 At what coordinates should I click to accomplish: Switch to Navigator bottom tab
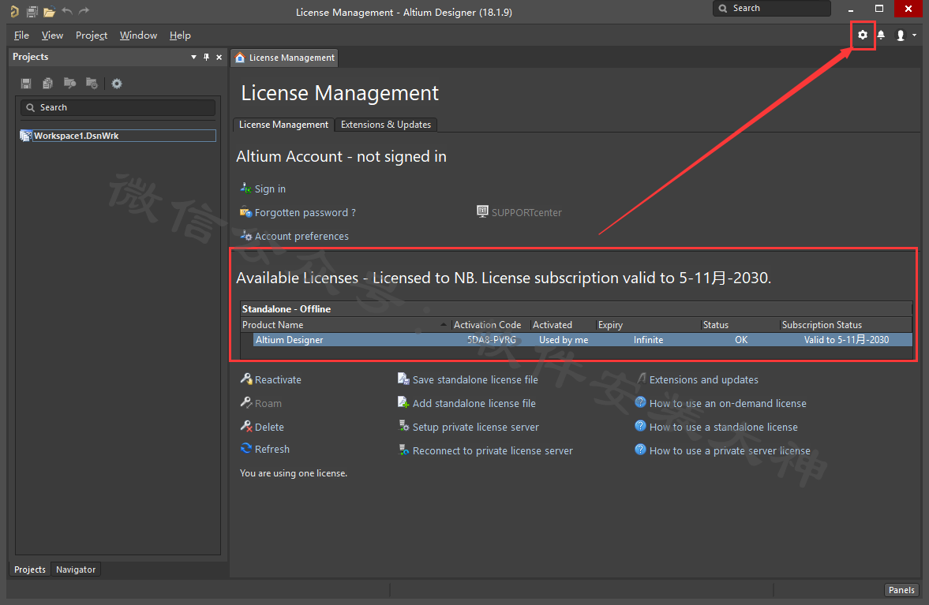click(x=76, y=570)
